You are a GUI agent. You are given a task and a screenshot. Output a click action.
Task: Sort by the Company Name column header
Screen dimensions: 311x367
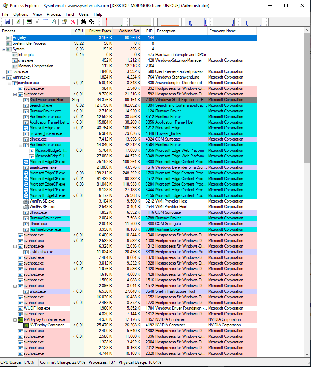(232, 31)
